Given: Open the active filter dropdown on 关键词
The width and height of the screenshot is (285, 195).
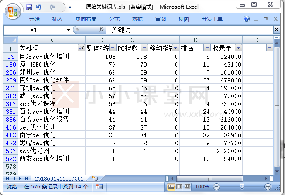Looking at the screenshot, I should coord(81,48).
